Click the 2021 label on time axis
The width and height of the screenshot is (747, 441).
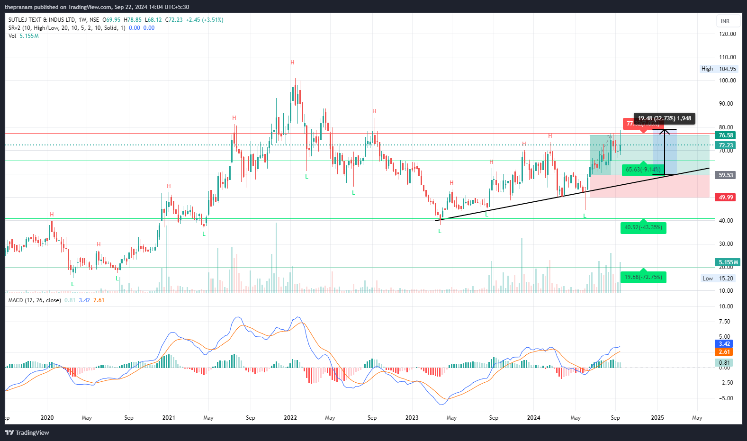click(x=169, y=418)
